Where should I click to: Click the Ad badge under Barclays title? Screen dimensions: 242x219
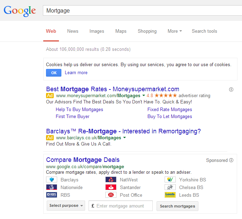coord(50,138)
